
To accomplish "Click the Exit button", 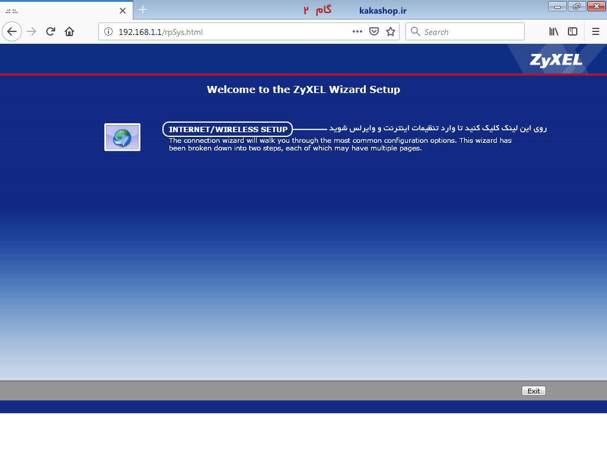I will [x=533, y=391].
